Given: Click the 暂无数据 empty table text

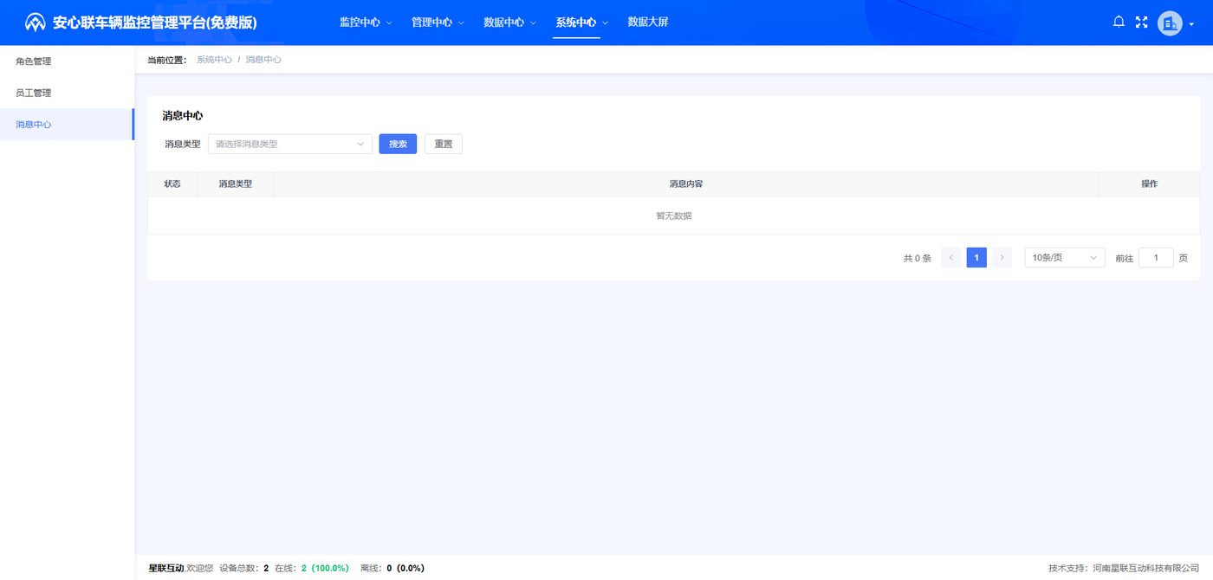Looking at the screenshot, I should [x=674, y=216].
